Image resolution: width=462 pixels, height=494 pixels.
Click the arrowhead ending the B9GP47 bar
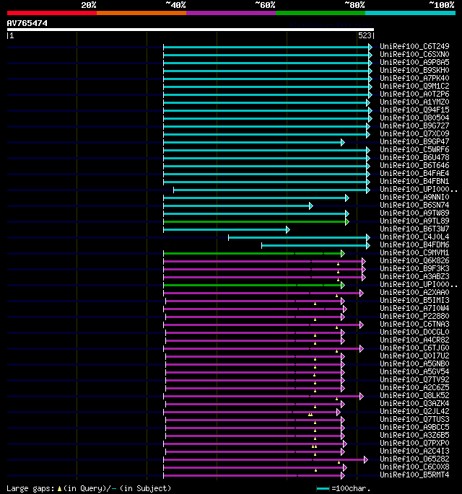point(343,142)
